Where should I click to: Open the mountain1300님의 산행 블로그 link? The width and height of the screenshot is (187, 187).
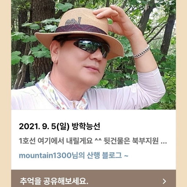(73, 156)
